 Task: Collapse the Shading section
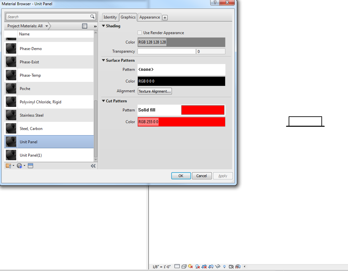[x=103, y=26]
